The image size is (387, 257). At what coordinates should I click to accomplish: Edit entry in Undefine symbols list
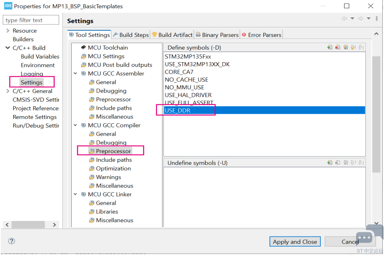pyautogui.click(x=346, y=163)
